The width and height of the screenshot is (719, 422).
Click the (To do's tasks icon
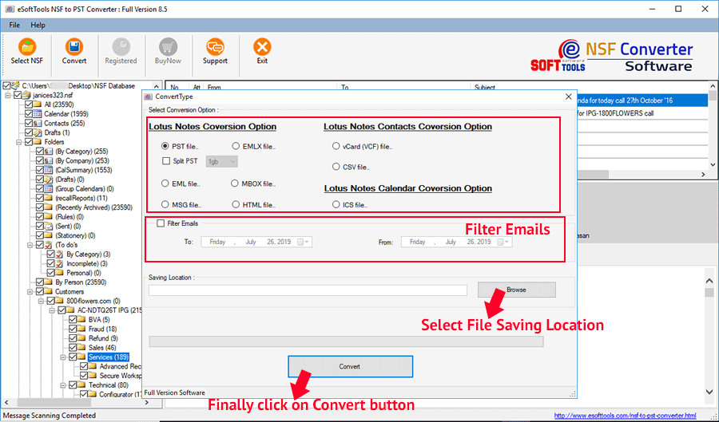49,245
